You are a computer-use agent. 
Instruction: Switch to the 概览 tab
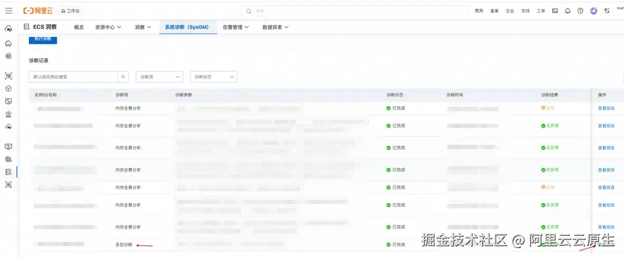pos(79,28)
